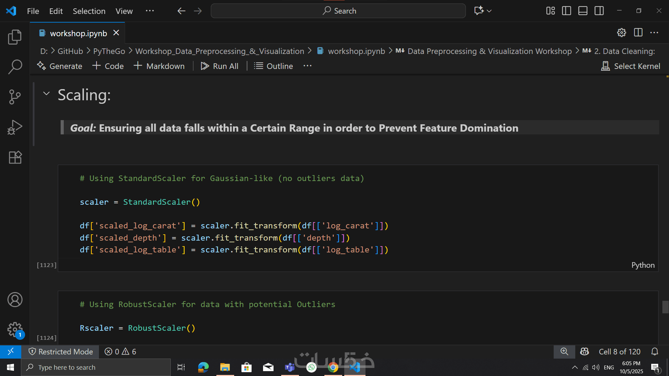Open the Accounts menu icon
Viewport: 669px width, 376px height.
click(15, 300)
